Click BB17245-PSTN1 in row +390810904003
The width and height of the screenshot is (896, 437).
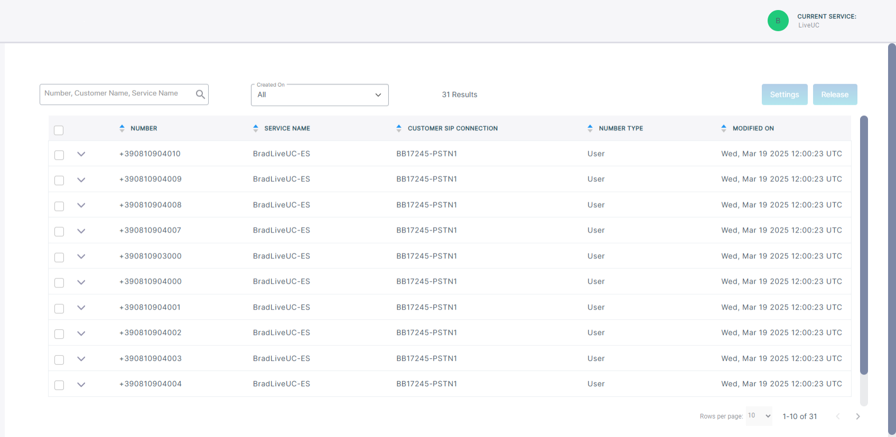pyautogui.click(x=427, y=358)
